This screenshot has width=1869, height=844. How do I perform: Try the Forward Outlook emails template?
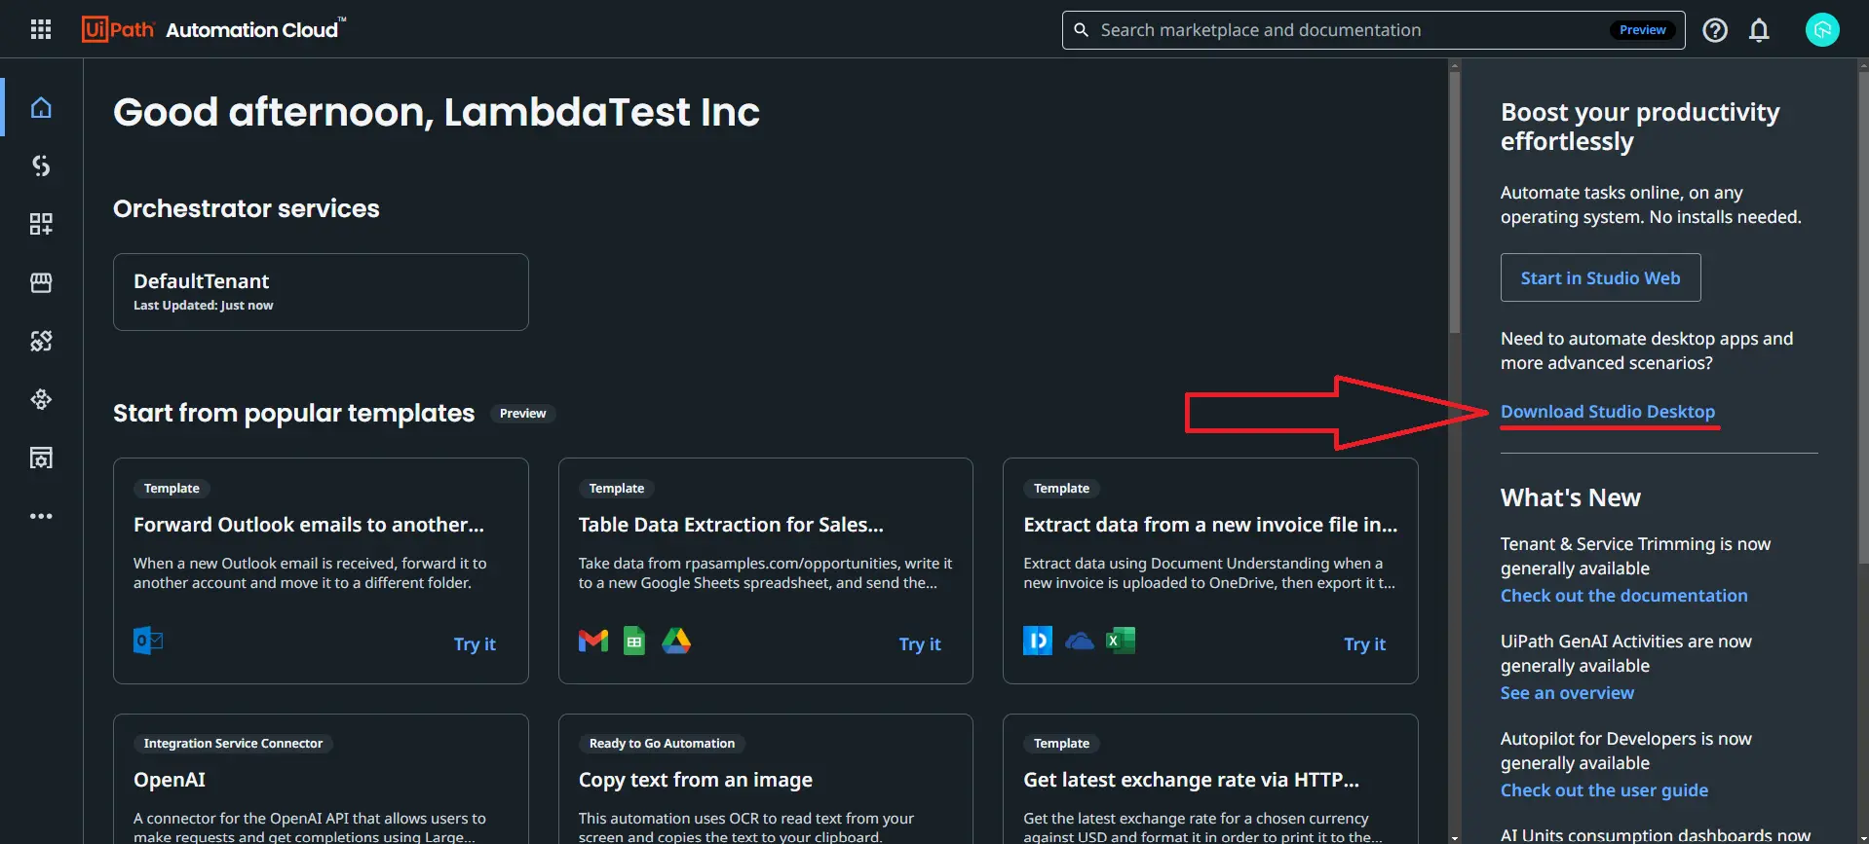coord(475,644)
